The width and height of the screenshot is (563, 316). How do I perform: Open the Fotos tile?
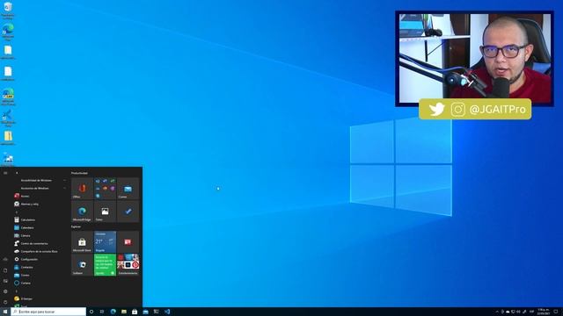pos(105,211)
